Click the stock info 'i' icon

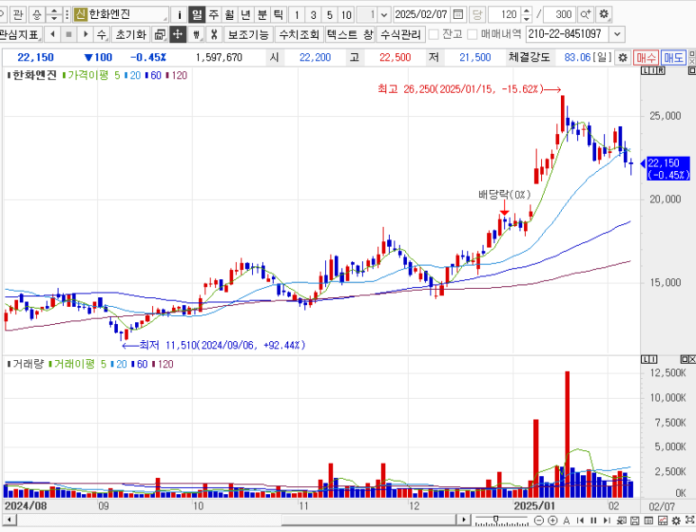tap(179, 14)
